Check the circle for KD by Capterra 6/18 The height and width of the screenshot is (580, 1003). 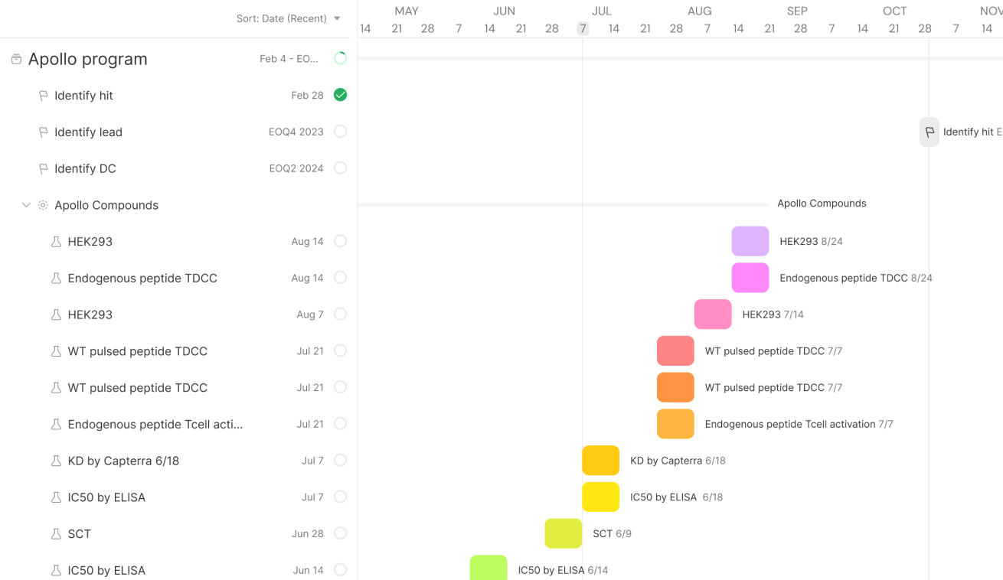341,461
